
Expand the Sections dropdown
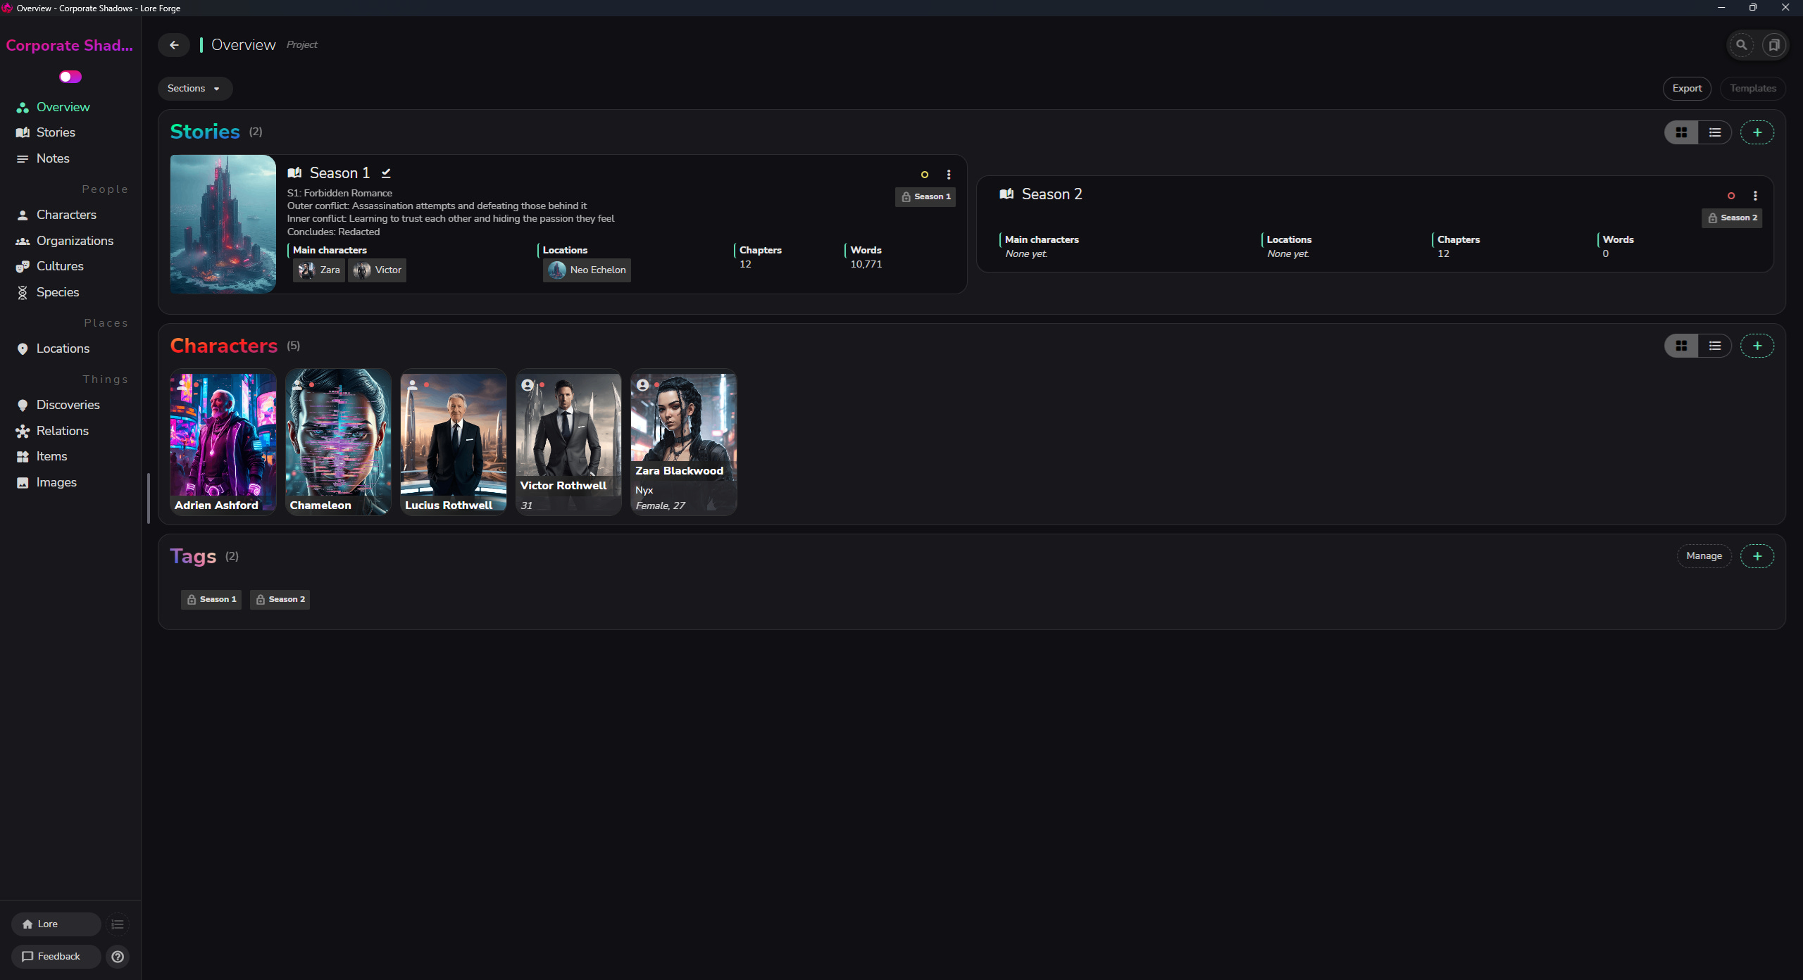pos(194,89)
